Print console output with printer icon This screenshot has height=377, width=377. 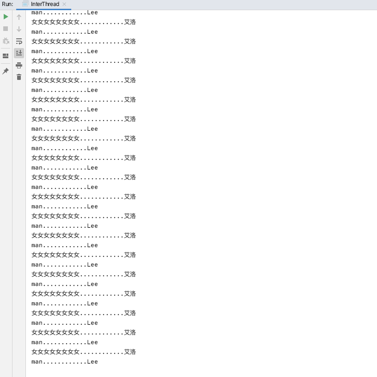point(19,65)
